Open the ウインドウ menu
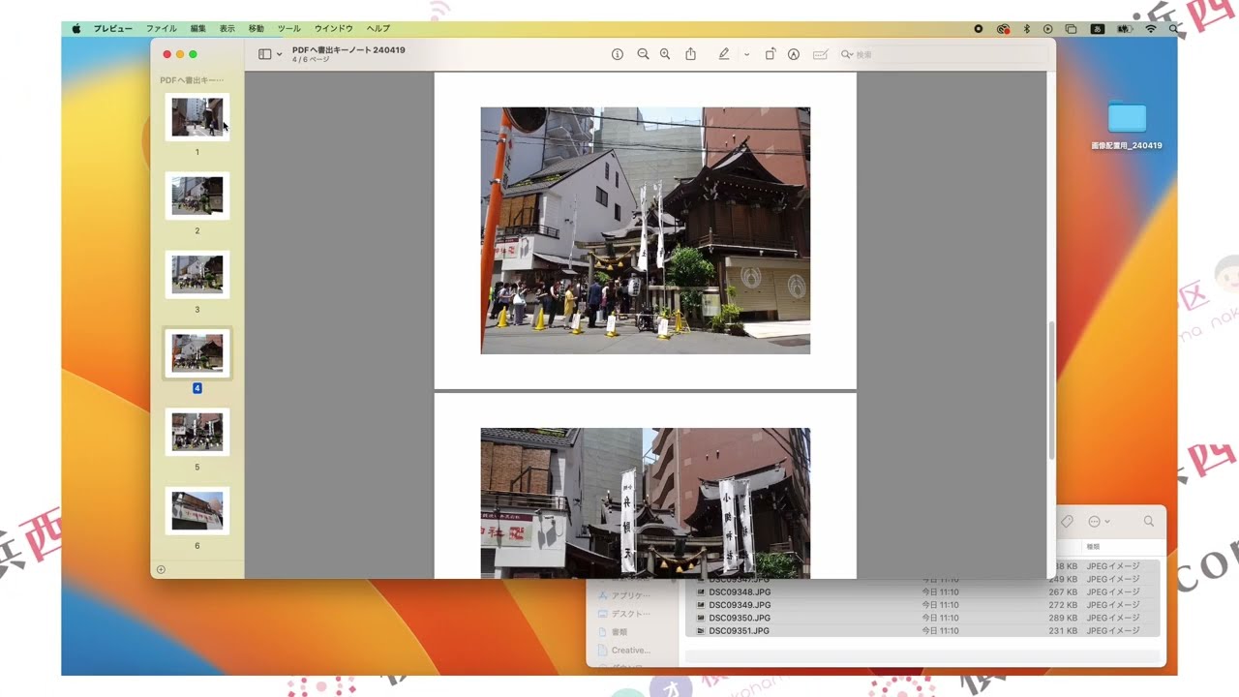This screenshot has height=697, width=1239. pyautogui.click(x=334, y=29)
